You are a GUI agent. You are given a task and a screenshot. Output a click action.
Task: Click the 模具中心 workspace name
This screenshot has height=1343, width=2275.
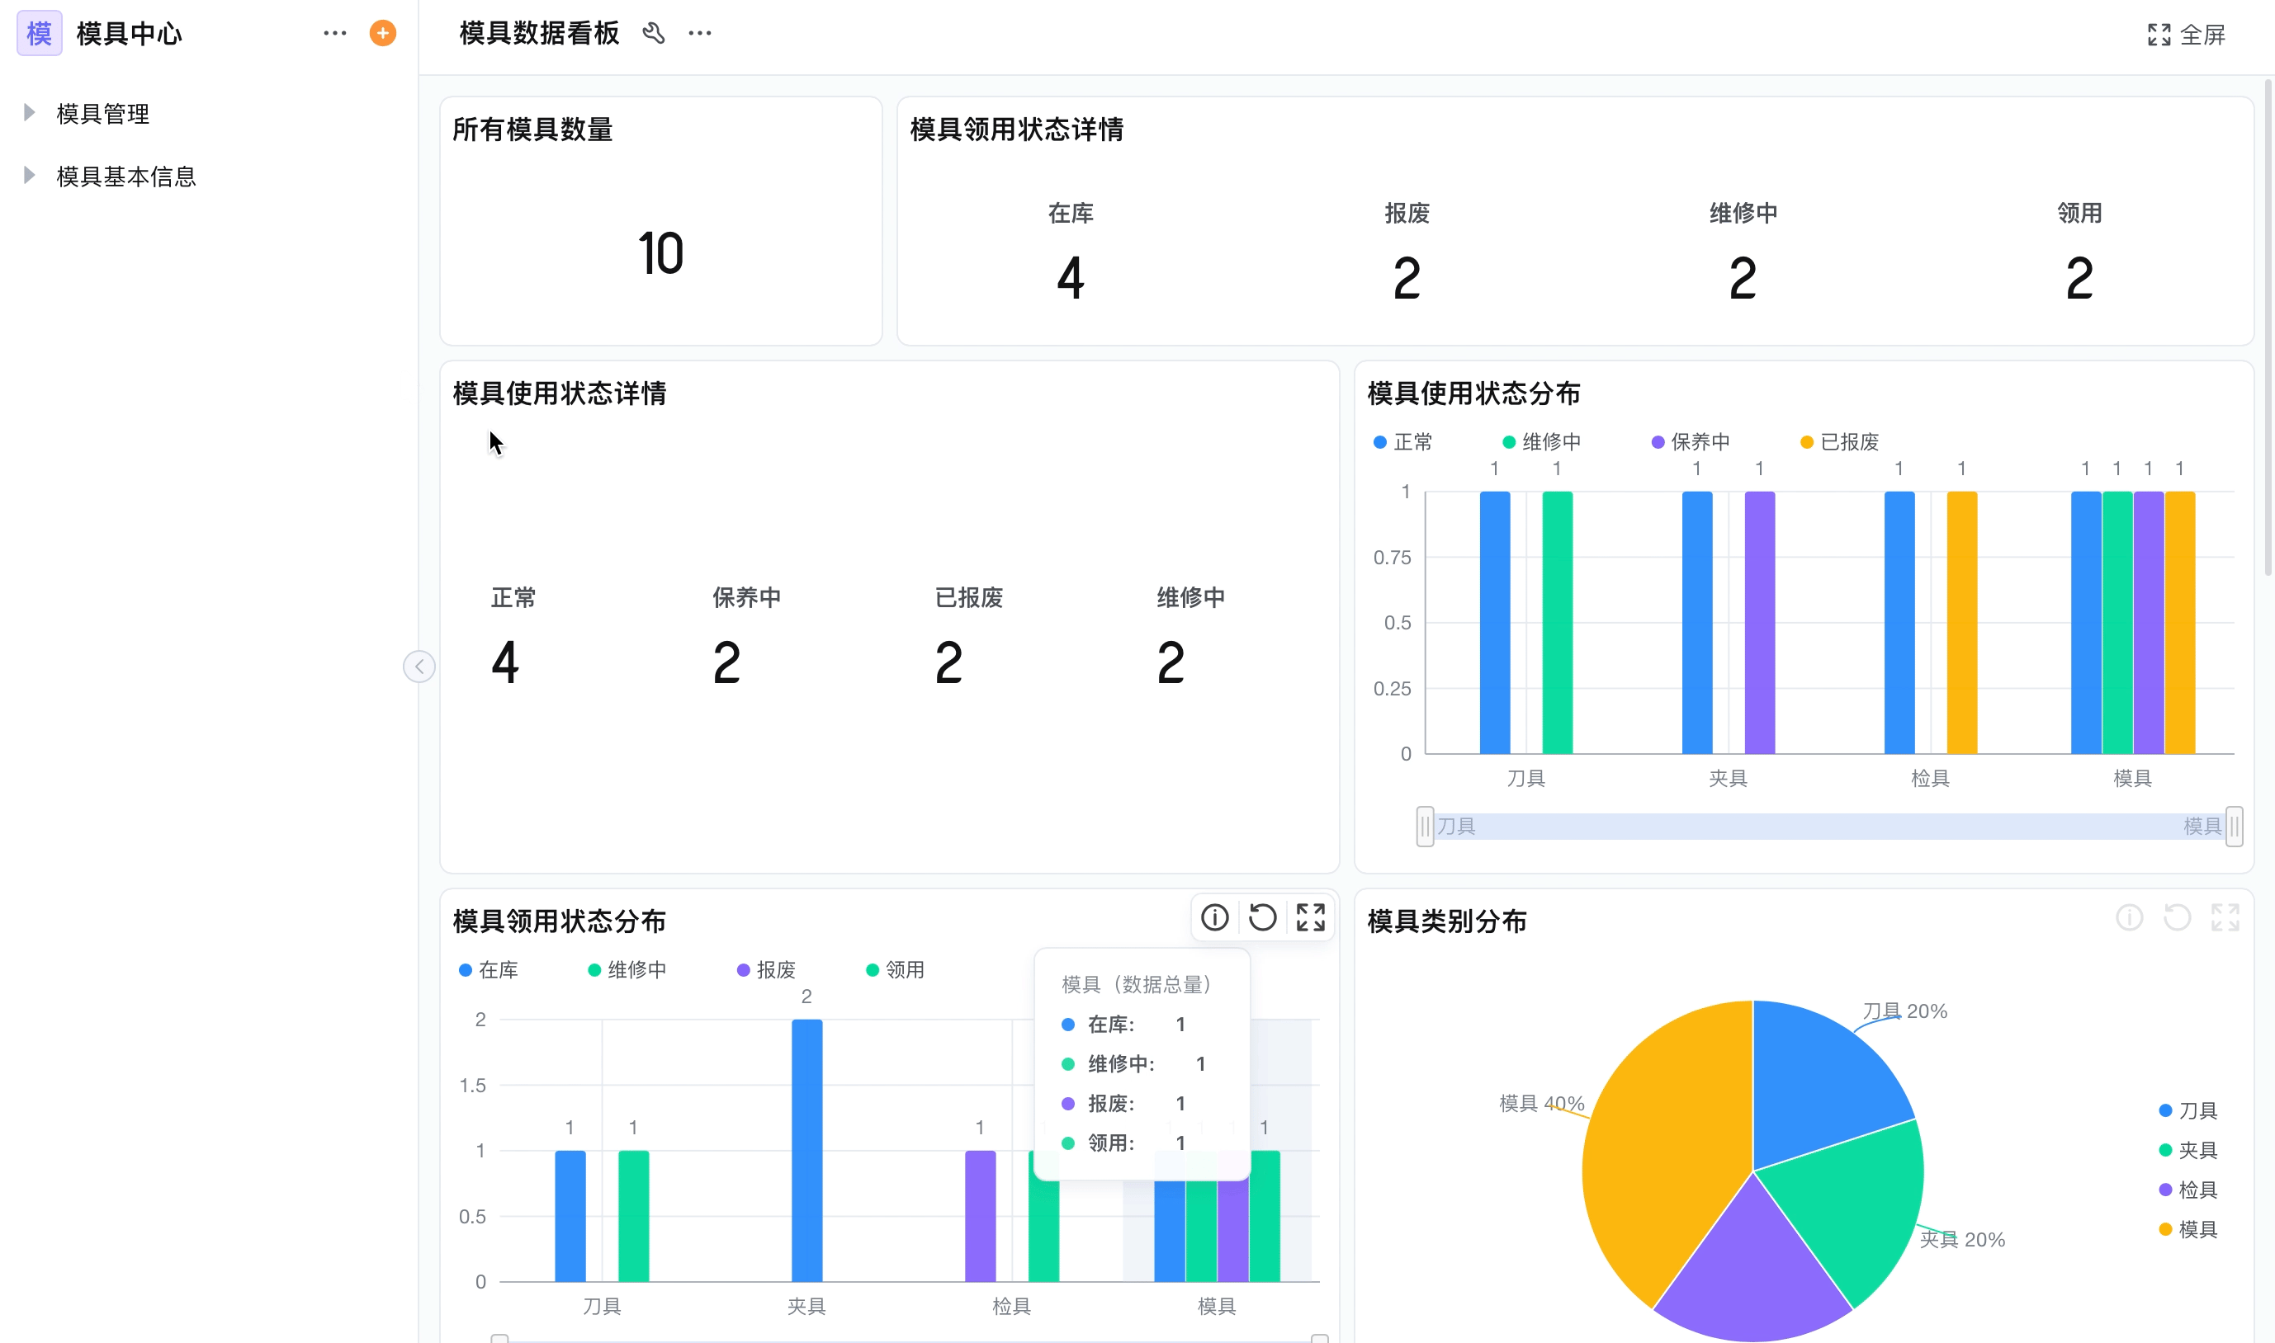130,34
